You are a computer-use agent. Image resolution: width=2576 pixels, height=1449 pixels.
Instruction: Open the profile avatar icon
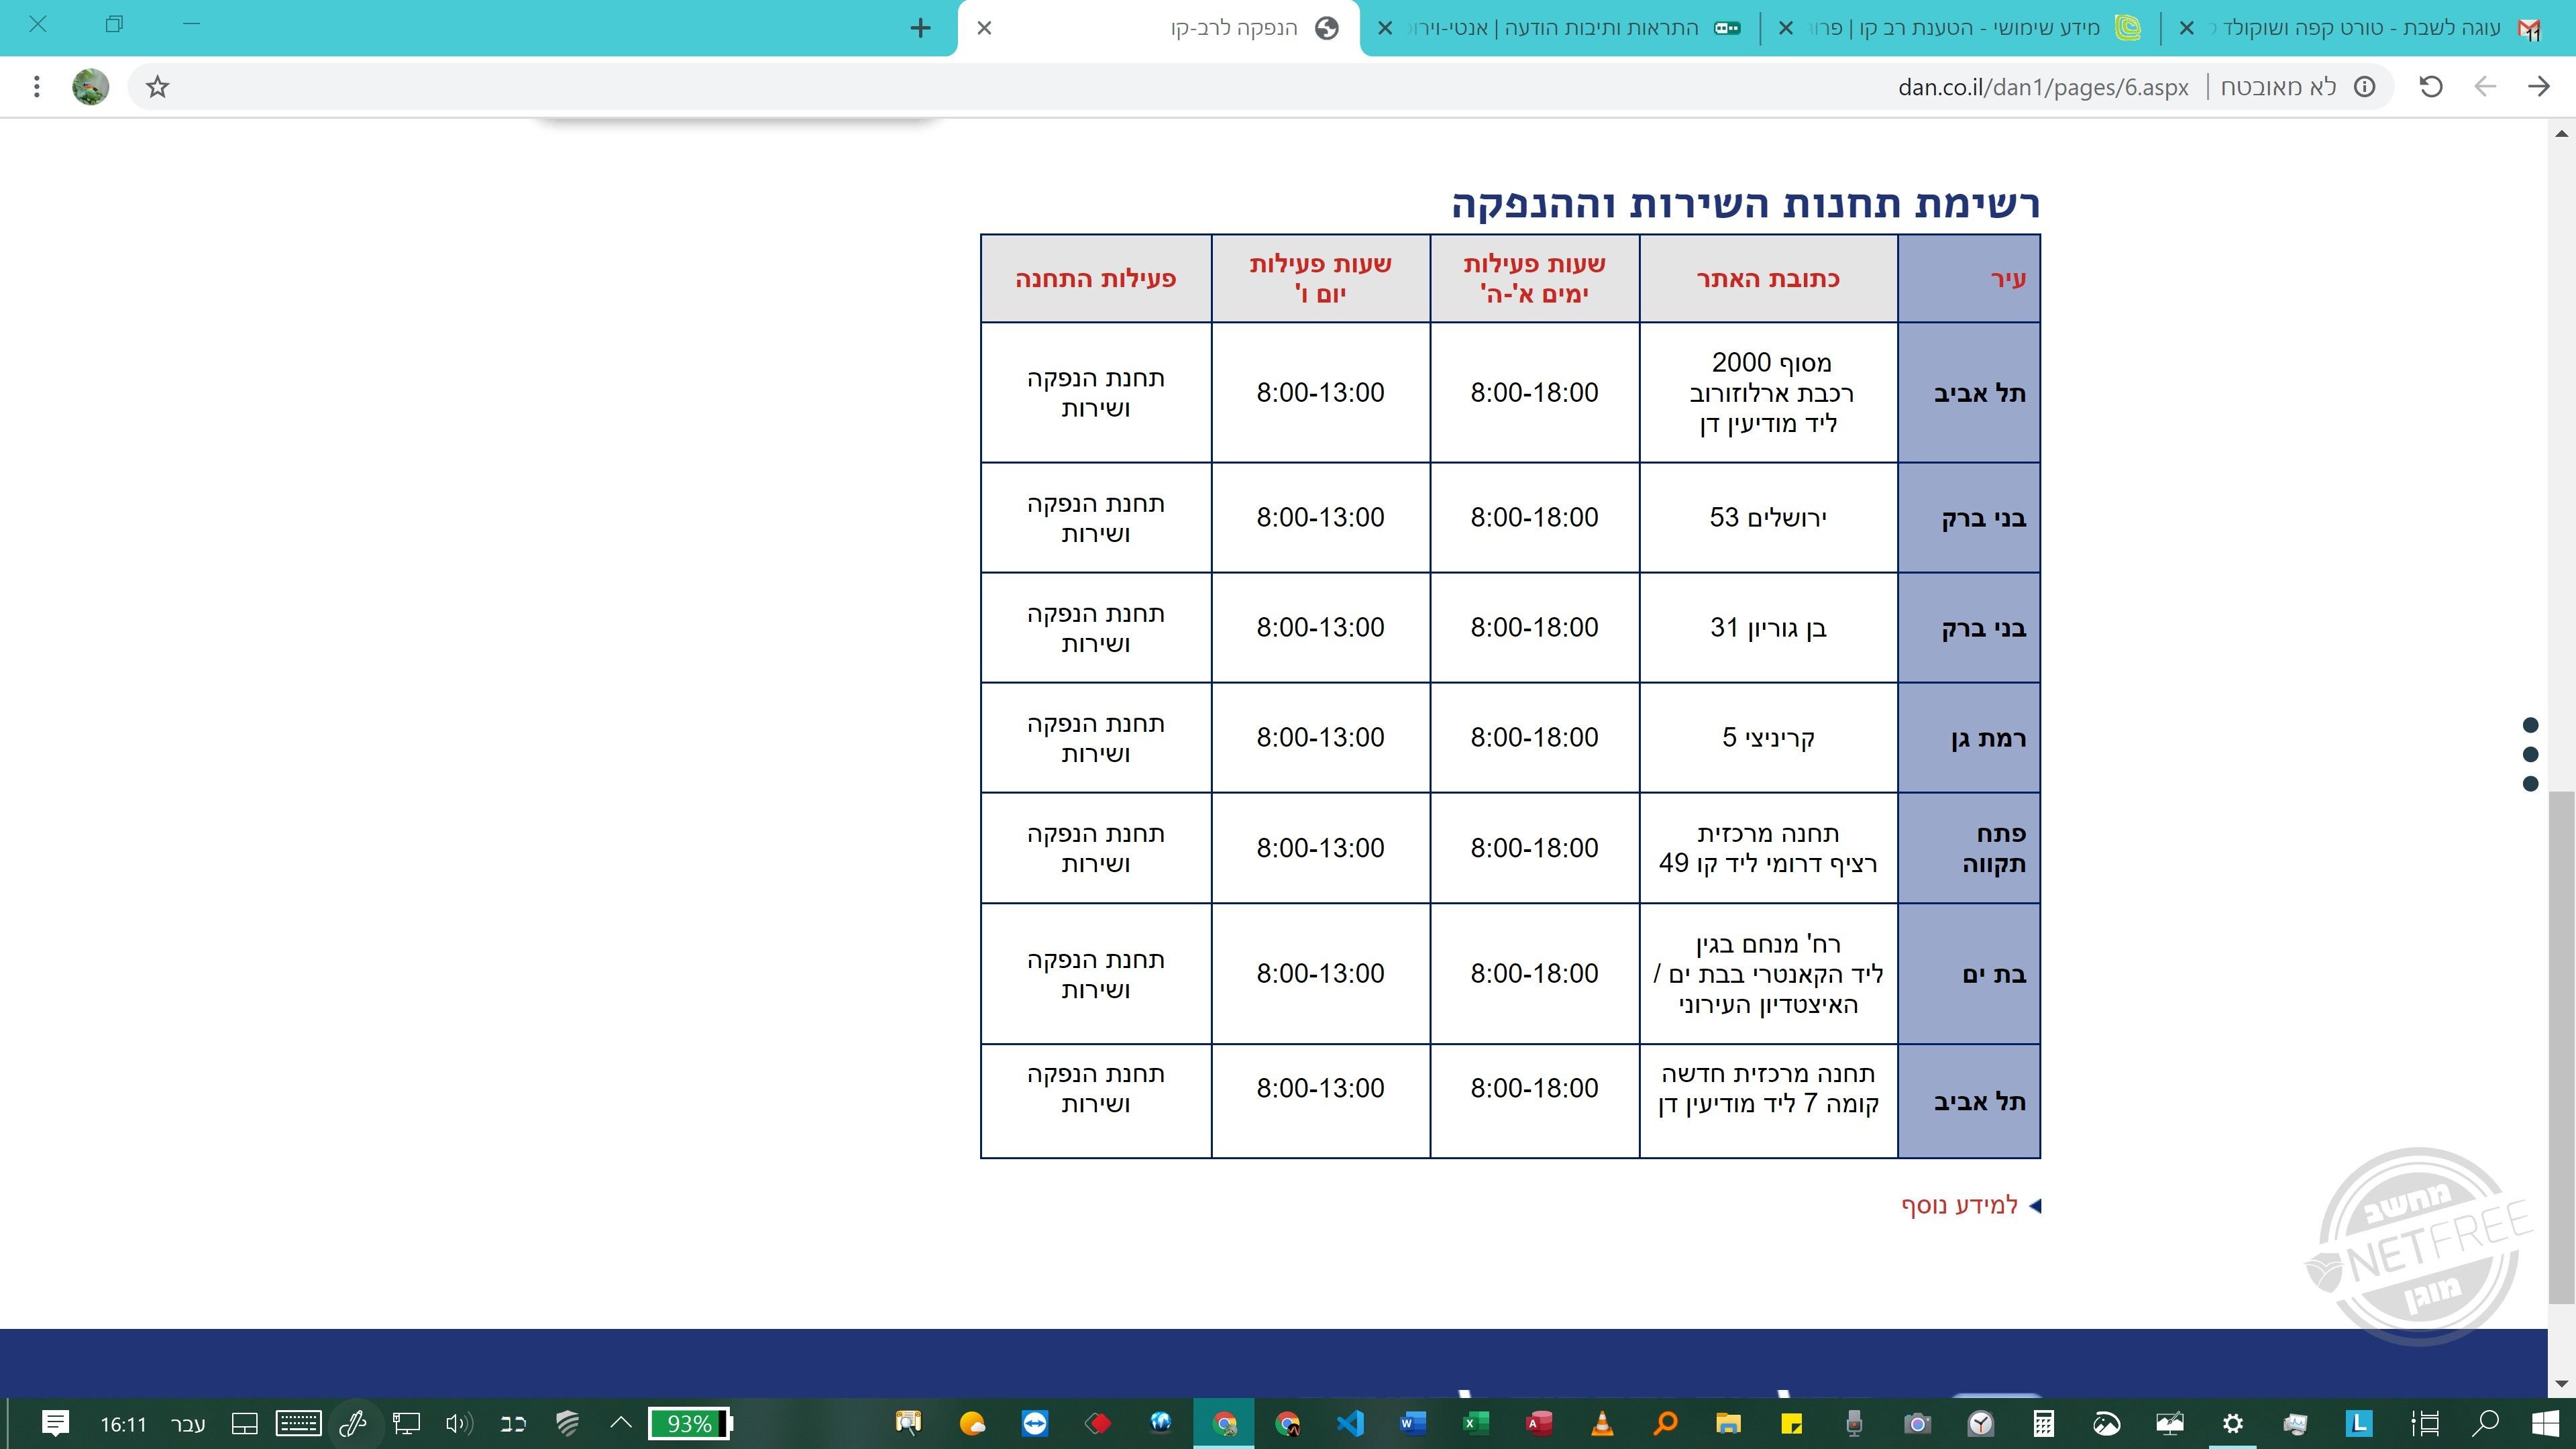pos(91,87)
